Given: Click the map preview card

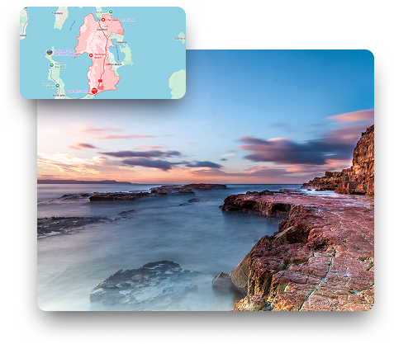Looking at the screenshot, I should [x=102, y=53].
